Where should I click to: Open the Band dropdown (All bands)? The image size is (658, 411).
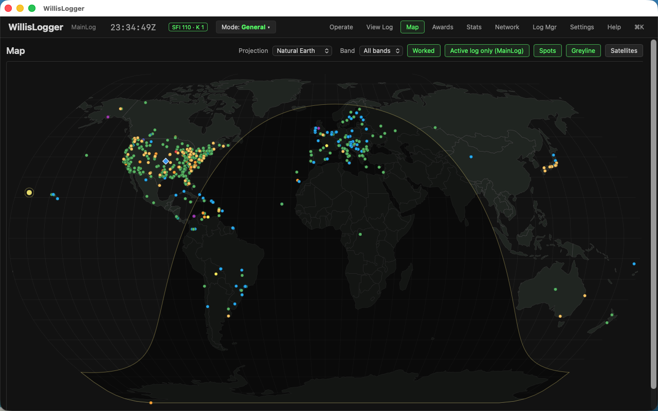[381, 51]
